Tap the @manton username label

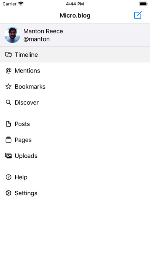[x=36, y=39]
